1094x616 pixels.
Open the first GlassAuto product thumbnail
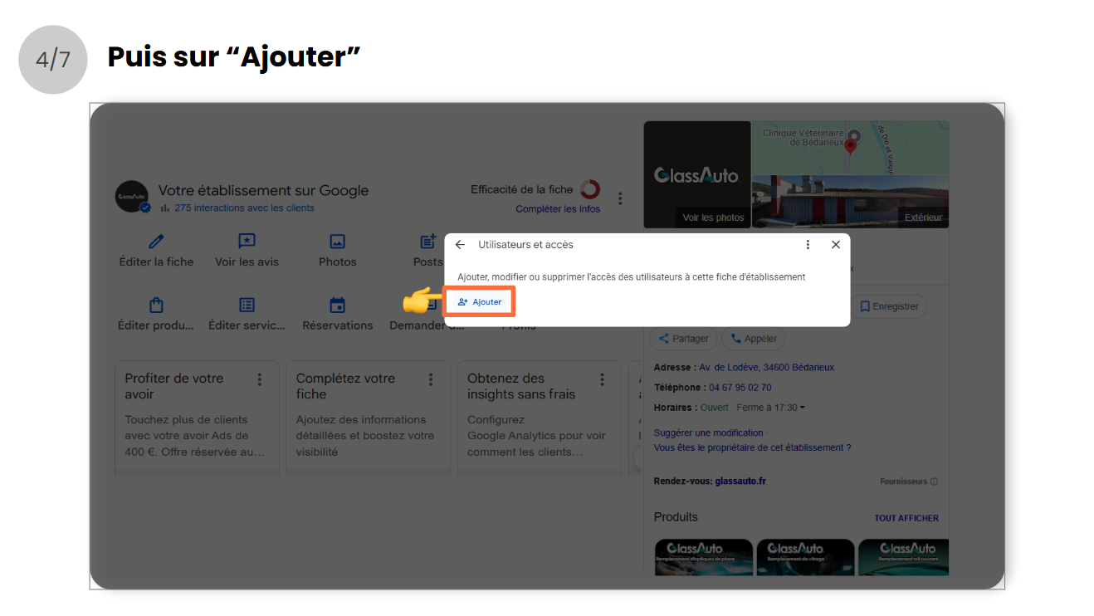click(703, 556)
